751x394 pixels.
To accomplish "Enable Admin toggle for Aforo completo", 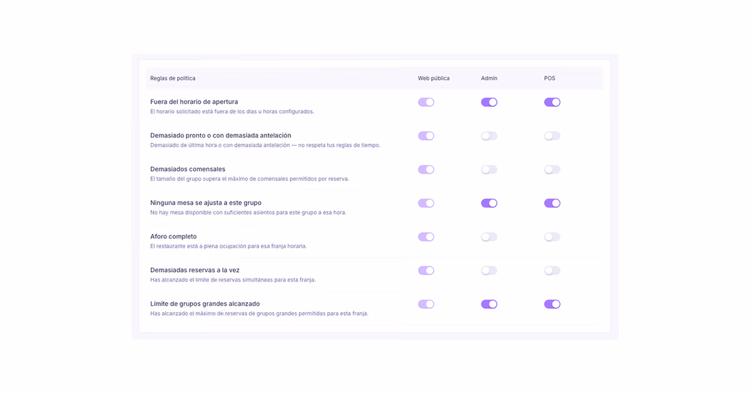I will coord(489,237).
